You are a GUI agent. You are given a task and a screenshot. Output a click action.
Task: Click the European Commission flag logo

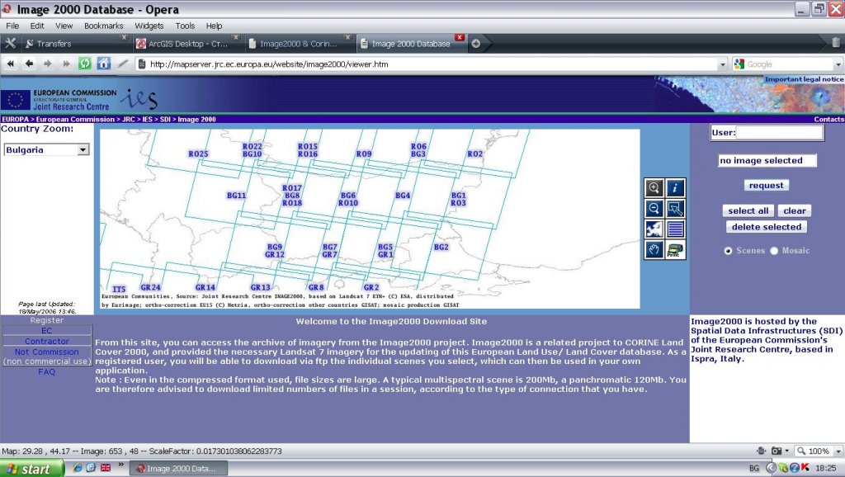pyautogui.click(x=15, y=100)
